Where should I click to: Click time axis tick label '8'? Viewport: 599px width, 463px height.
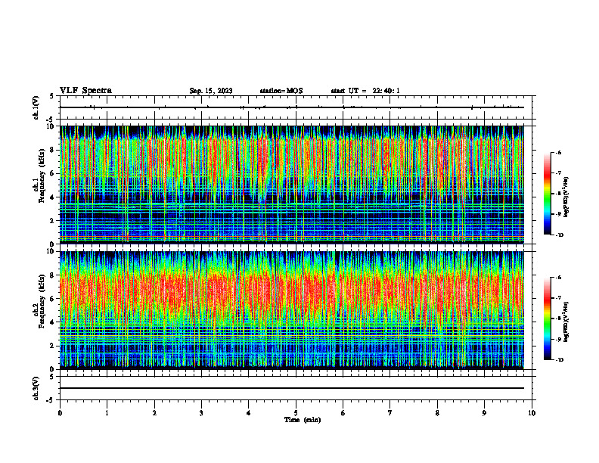437,413
